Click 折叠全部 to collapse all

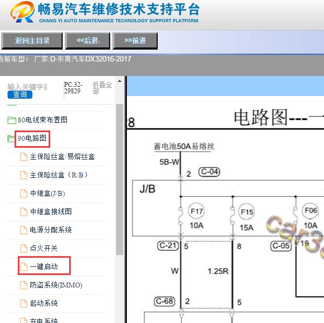click(102, 88)
